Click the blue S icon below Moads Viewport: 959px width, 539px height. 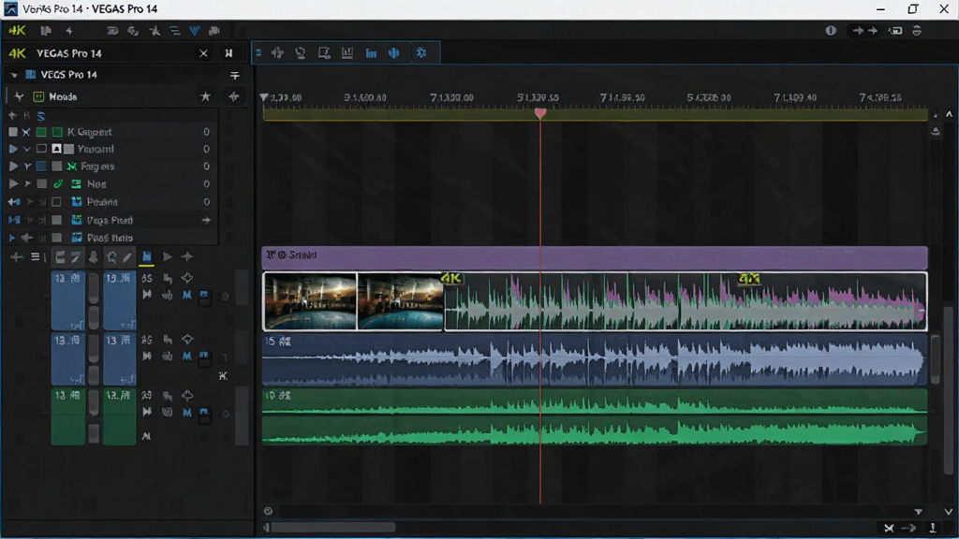[40, 115]
